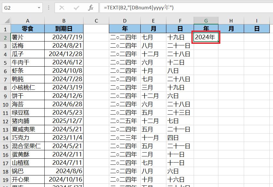Click the 二十三日 cell
This screenshot has width=273, height=187.
pos(180,113)
